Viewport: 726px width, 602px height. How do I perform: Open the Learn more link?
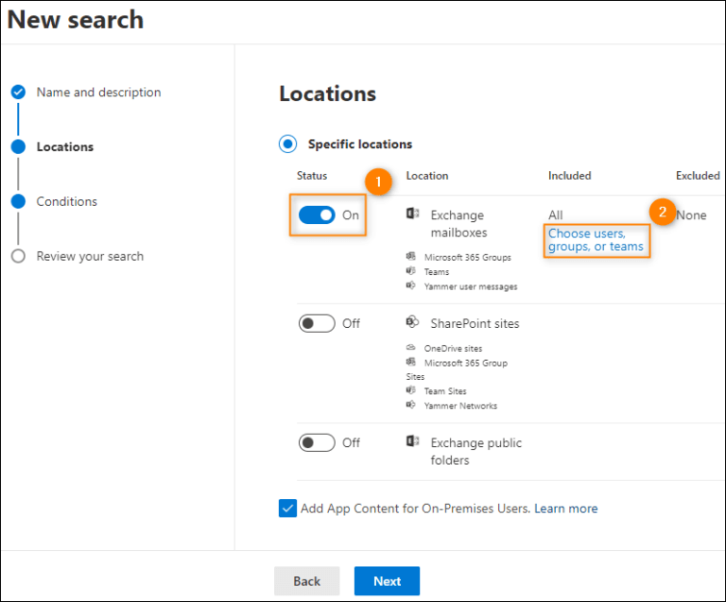tap(565, 508)
